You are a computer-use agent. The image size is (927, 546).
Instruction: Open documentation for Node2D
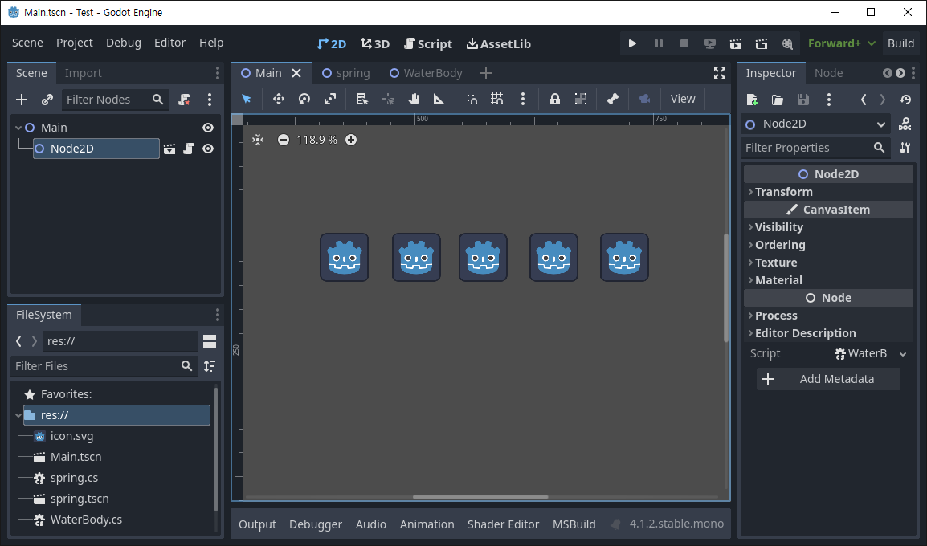click(x=905, y=124)
